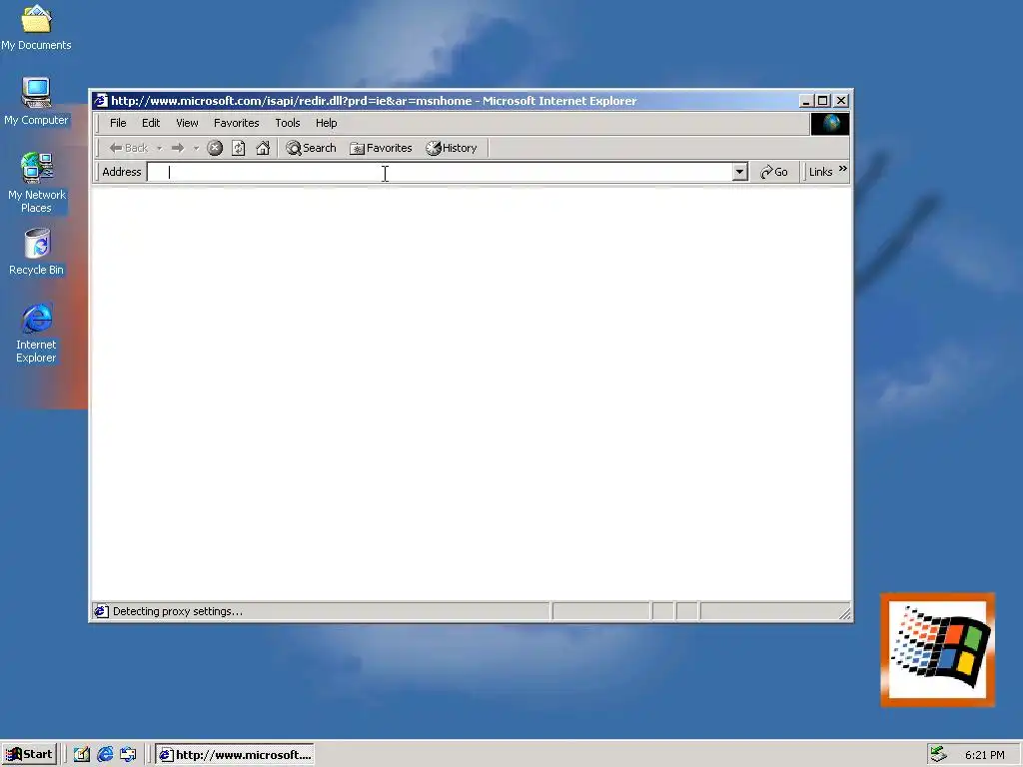Open the History pane from toolbar
This screenshot has width=1023, height=767.
(x=452, y=148)
